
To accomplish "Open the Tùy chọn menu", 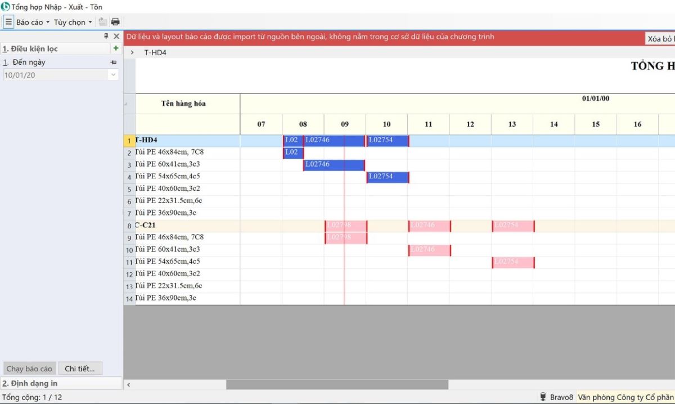I will 73,22.
